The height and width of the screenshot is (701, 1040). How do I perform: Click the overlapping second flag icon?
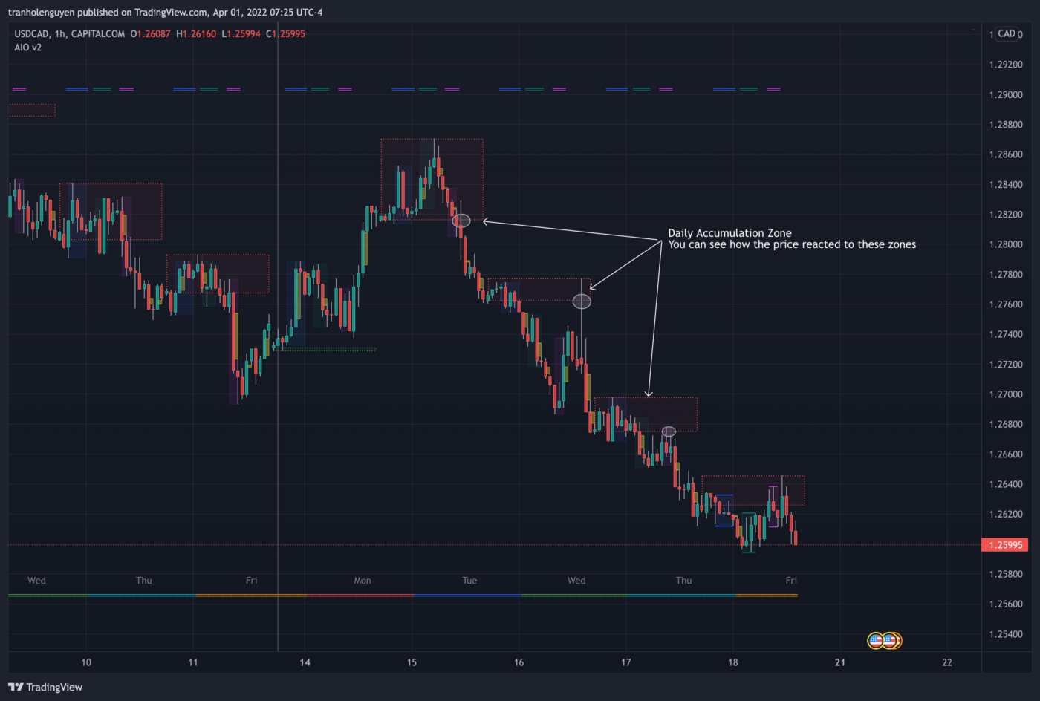(x=889, y=640)
